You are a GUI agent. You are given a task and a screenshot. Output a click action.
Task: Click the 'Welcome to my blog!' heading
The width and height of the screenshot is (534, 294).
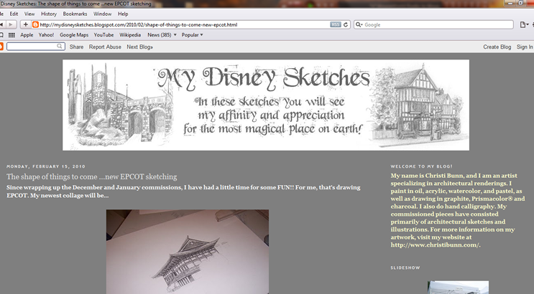point(422,166)
